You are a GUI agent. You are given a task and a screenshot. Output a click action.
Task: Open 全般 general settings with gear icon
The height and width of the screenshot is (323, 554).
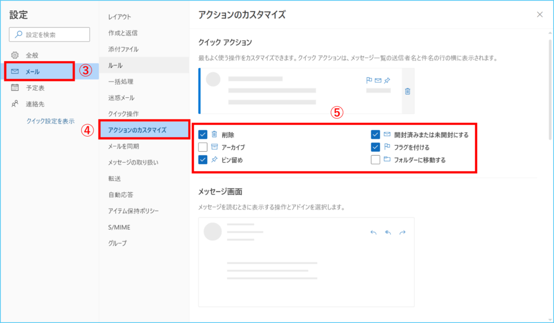tap(32, 55)
